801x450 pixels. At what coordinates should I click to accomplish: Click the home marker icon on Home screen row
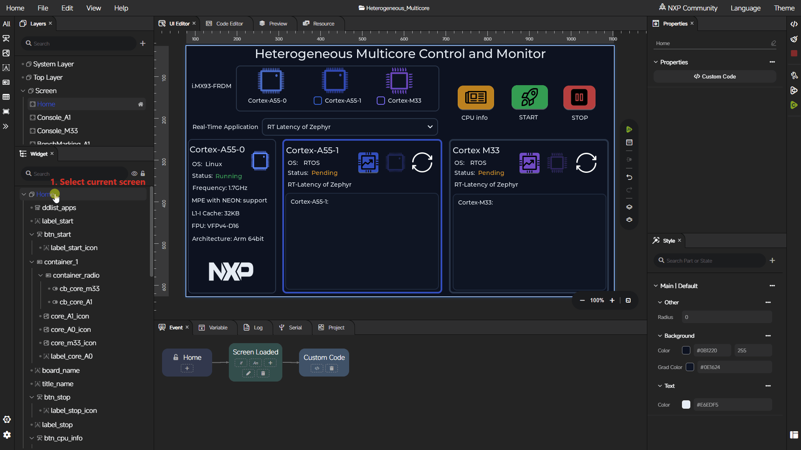(141, 104)
